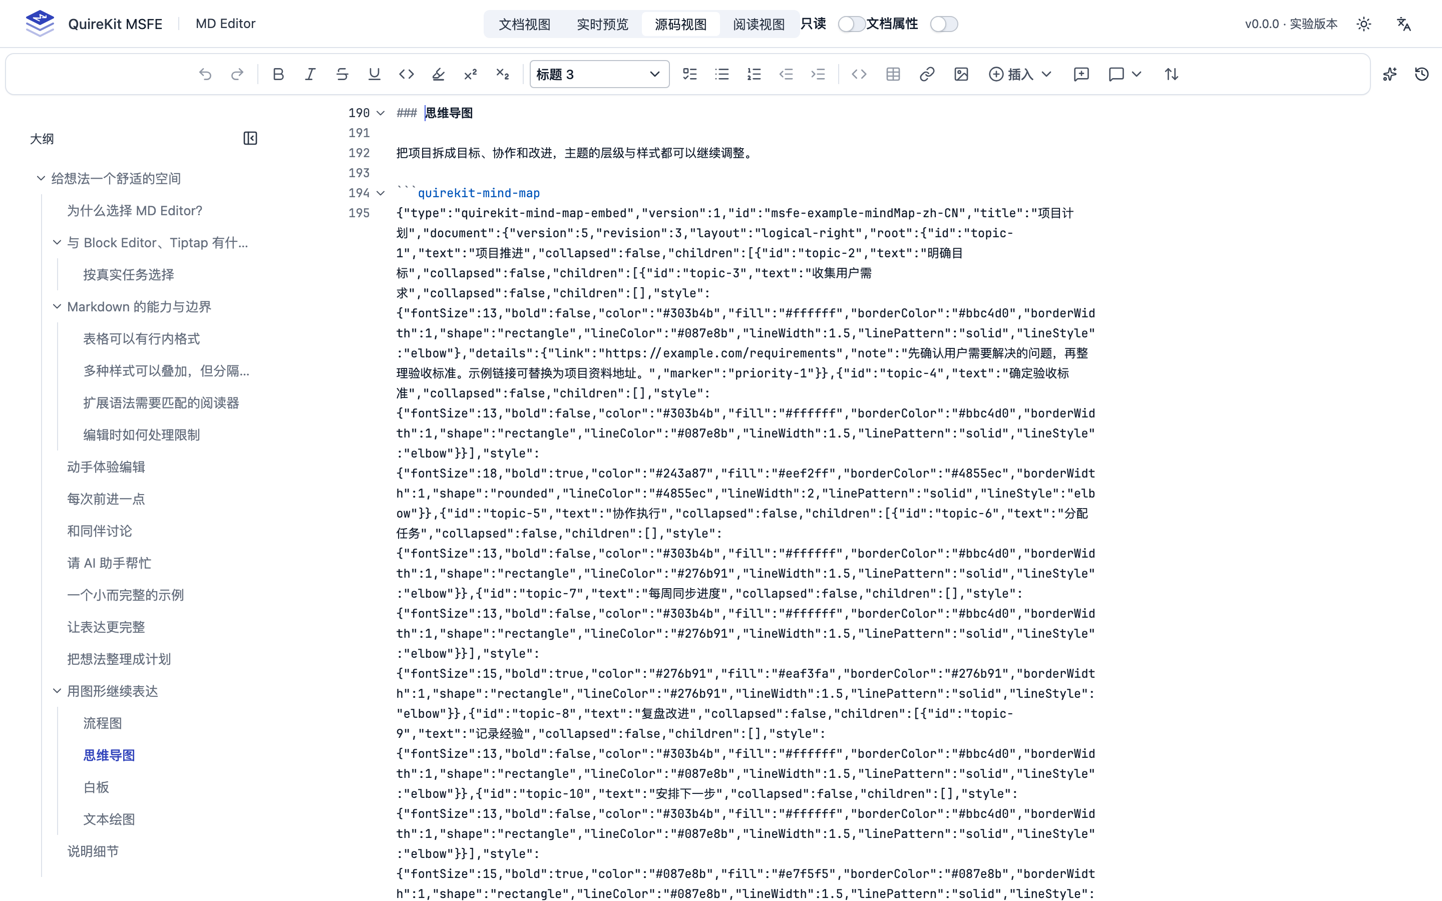
Task: Apply underline formatting
Action: 374,74
